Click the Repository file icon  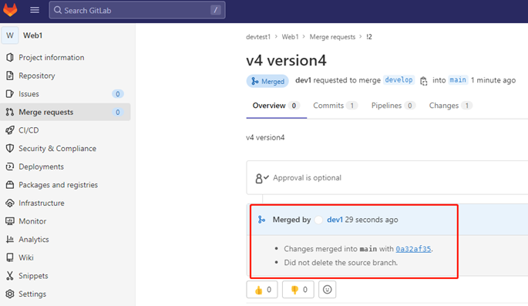click(10, 76)
